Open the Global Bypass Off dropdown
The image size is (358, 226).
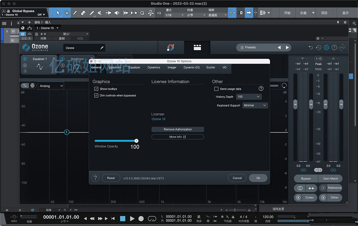coord(41,15)
